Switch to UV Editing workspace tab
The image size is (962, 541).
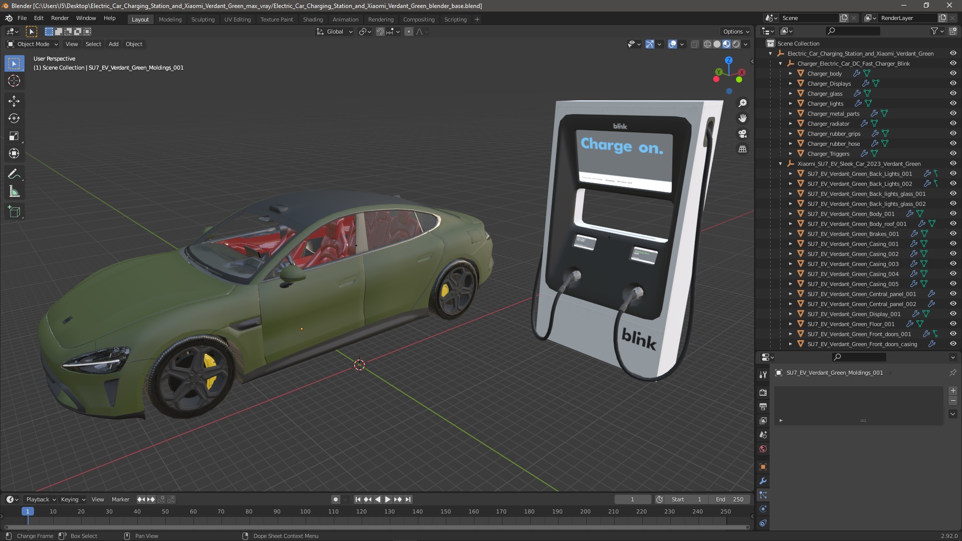click(x=237, y=20)
